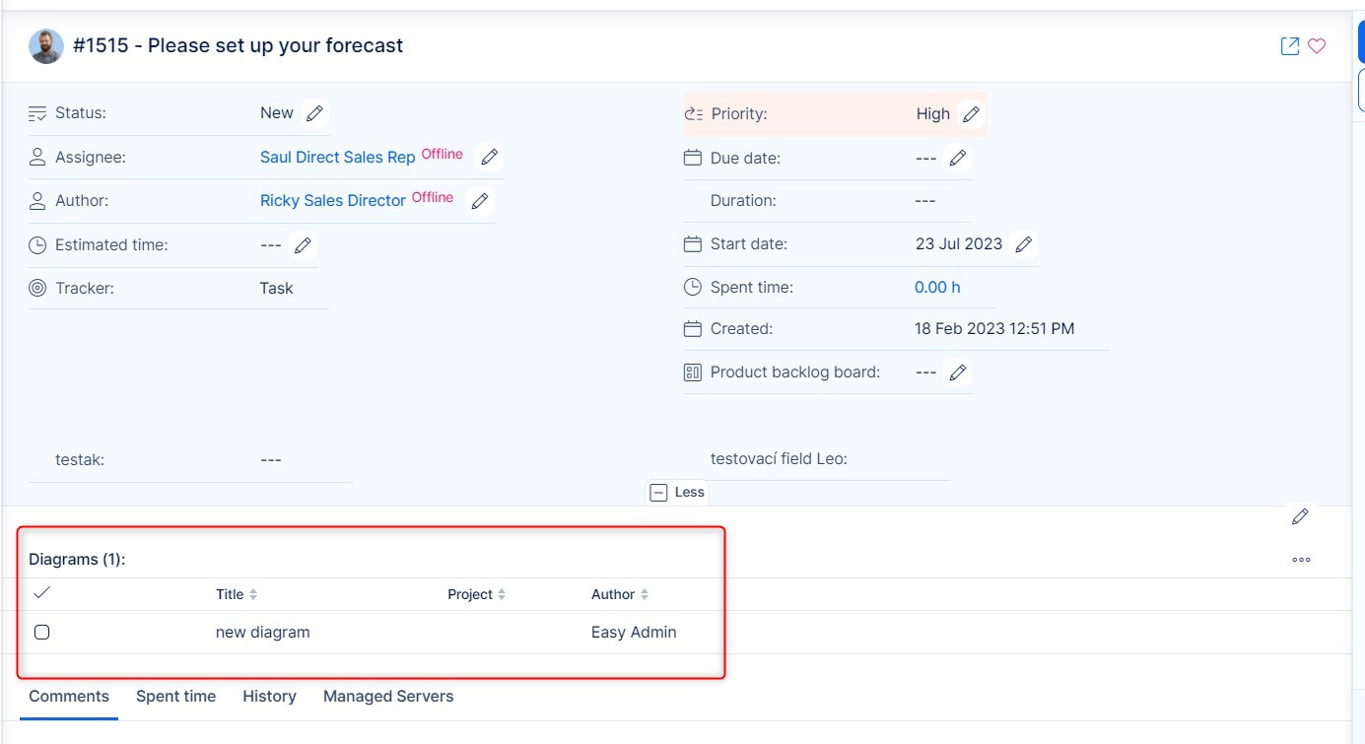
Task: Edit Start date pencil icon
Action: 1024,244
